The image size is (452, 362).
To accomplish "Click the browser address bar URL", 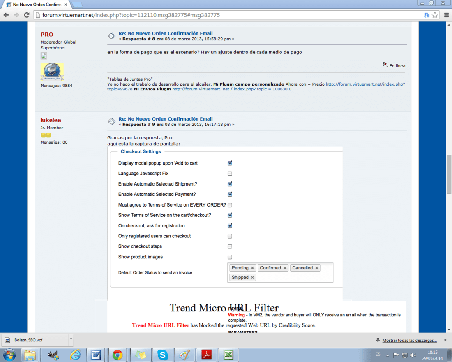I will click(x=131, y=15).
